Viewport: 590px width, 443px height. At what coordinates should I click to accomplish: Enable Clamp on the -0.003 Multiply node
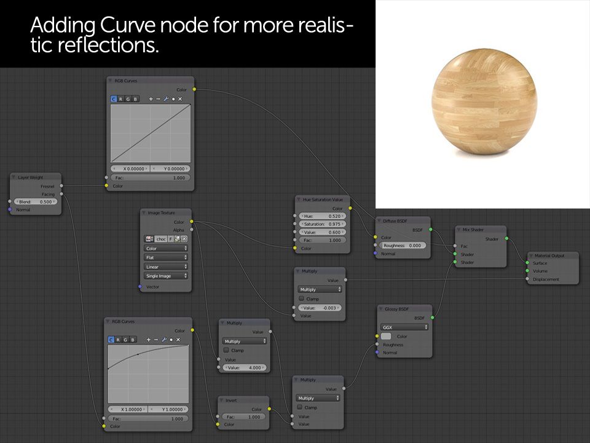point(301,298)
